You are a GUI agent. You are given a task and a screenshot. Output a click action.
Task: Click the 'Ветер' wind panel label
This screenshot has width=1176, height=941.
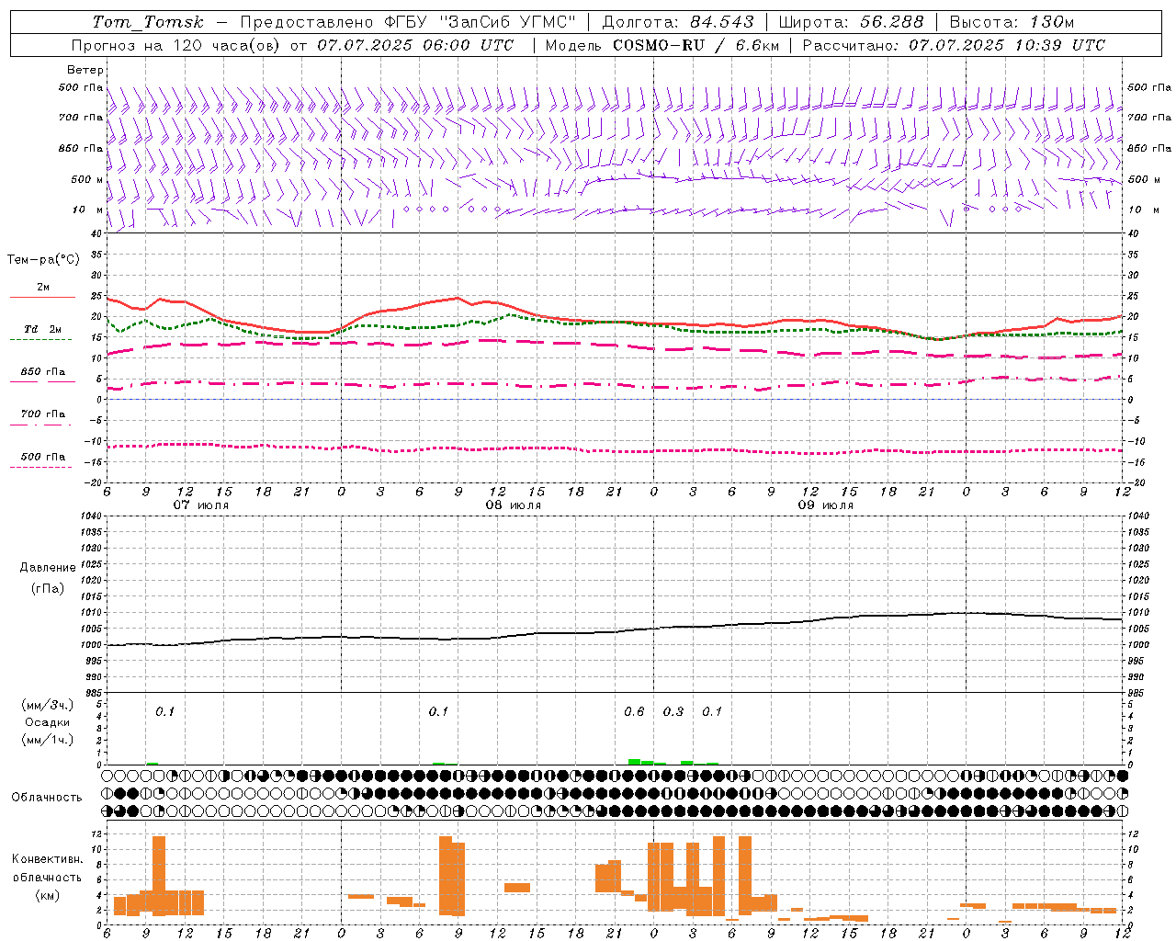point(85,70)
